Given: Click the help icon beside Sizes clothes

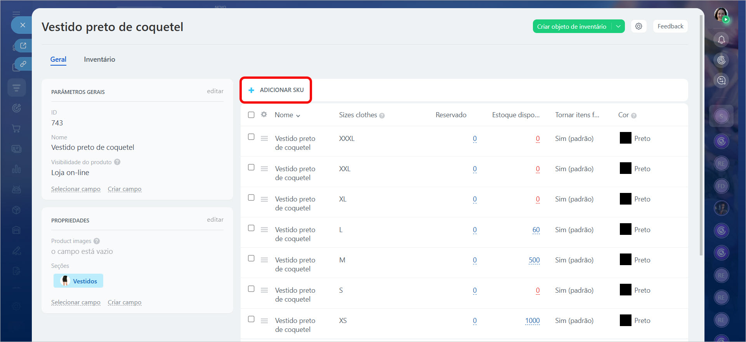Looking at the screenshot, I should [x=382, y=116].
